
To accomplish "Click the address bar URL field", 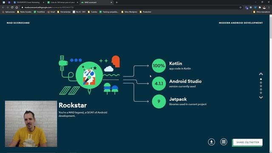I will [x=130, y=8].
